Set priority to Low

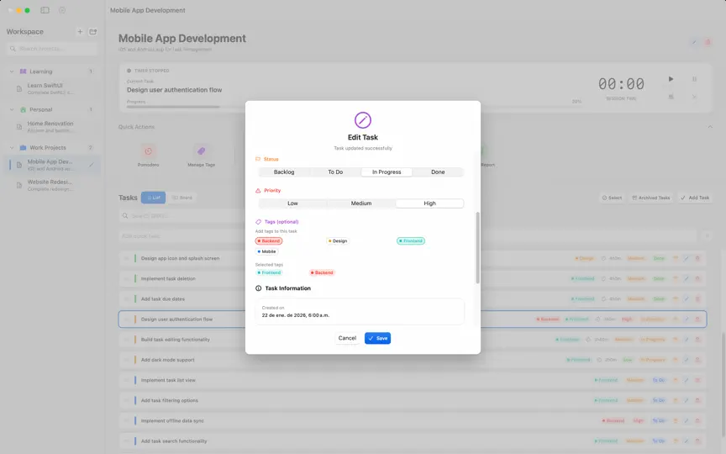[x=292, y=203]
